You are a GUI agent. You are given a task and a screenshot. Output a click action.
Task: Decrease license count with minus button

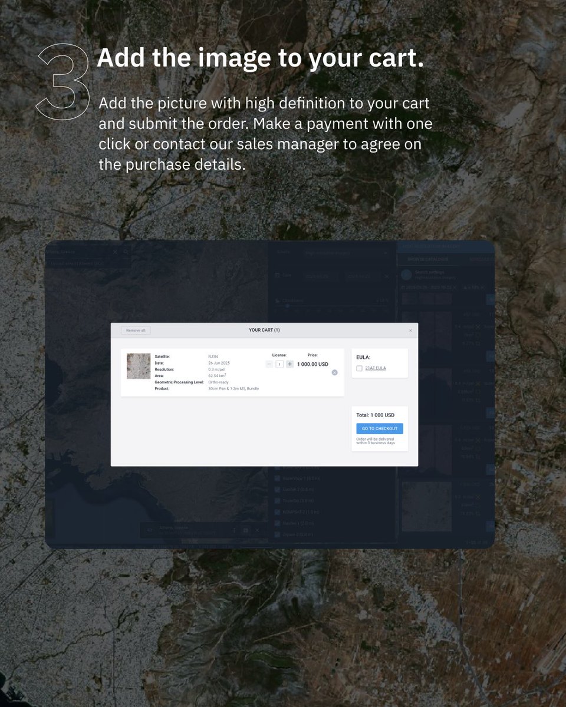click(269, 364)
